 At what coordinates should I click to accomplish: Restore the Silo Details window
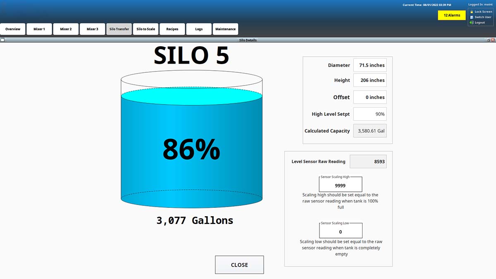coord(489,40)
